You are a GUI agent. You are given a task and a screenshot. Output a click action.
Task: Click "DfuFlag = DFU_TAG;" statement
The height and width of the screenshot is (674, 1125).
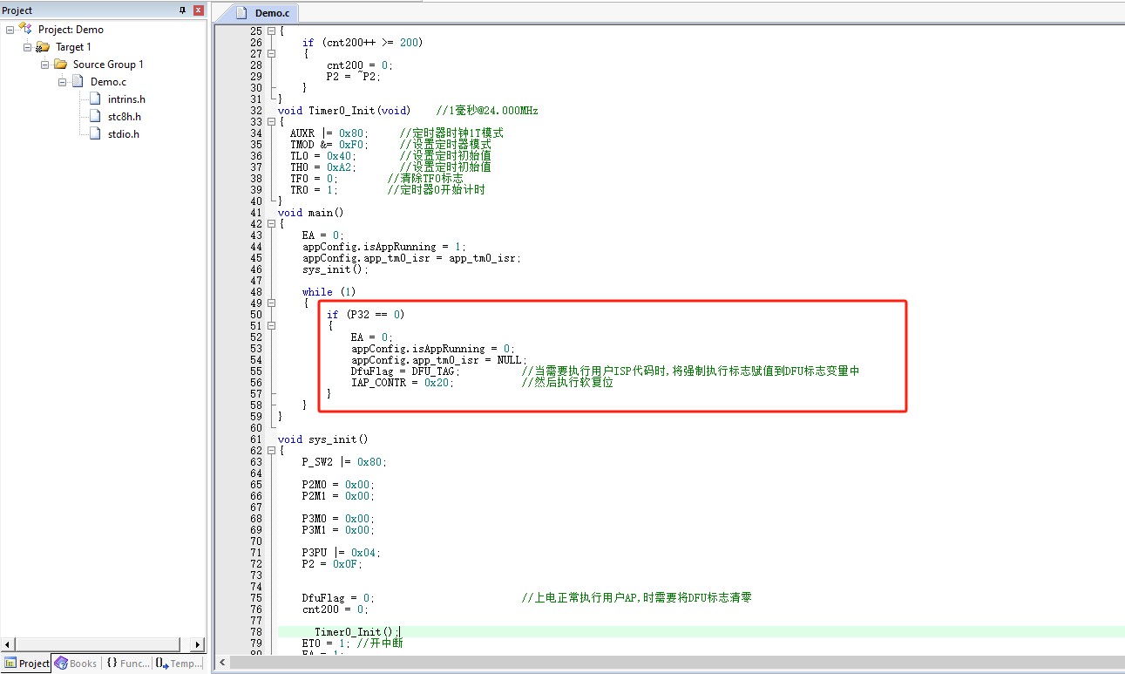pyautogui.click(x=405, y=371)
